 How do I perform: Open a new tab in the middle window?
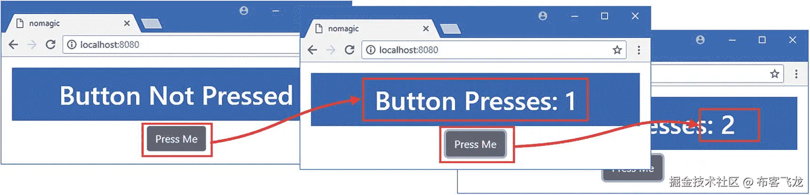pyautogui.click(x=450, y=29)
